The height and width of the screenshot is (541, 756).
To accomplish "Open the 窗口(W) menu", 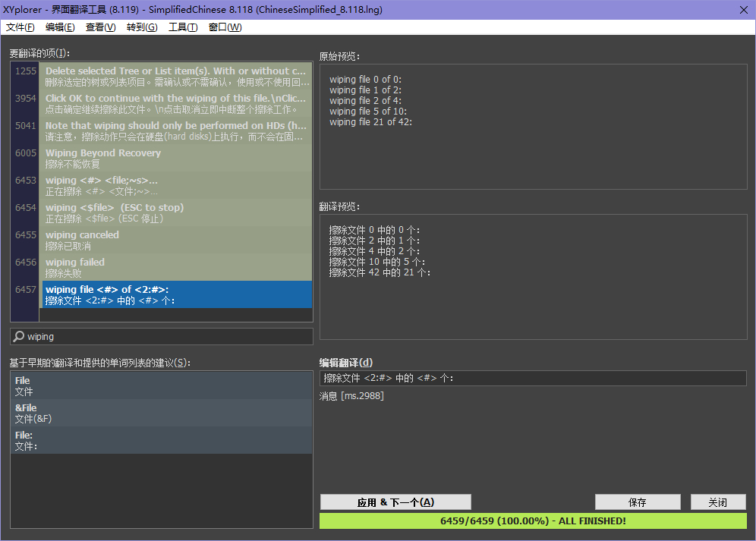I will (225, 27).
